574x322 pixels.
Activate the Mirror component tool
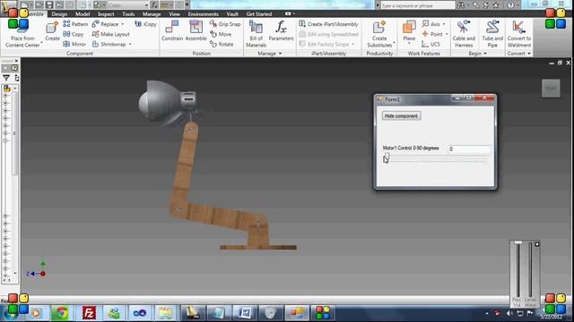74,44
